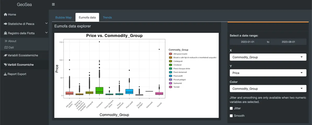Open the Dati sub-item
The height and width of the screenshot is (125, 312).
(x=24, y=47)
